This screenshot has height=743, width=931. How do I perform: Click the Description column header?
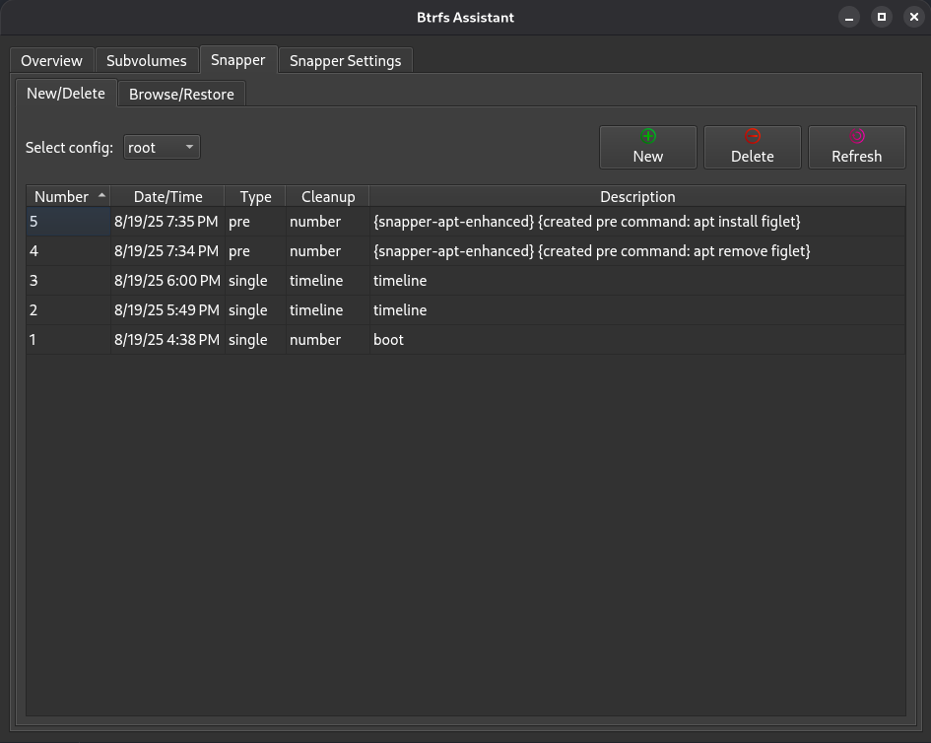point(637,197)
